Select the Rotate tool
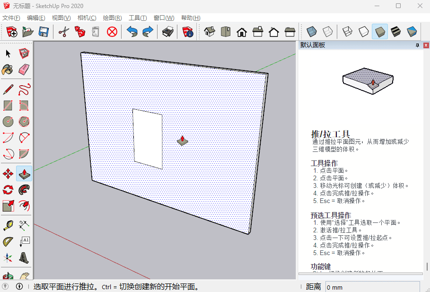Viewport: 430px width, 292px height. pos(8,190)
